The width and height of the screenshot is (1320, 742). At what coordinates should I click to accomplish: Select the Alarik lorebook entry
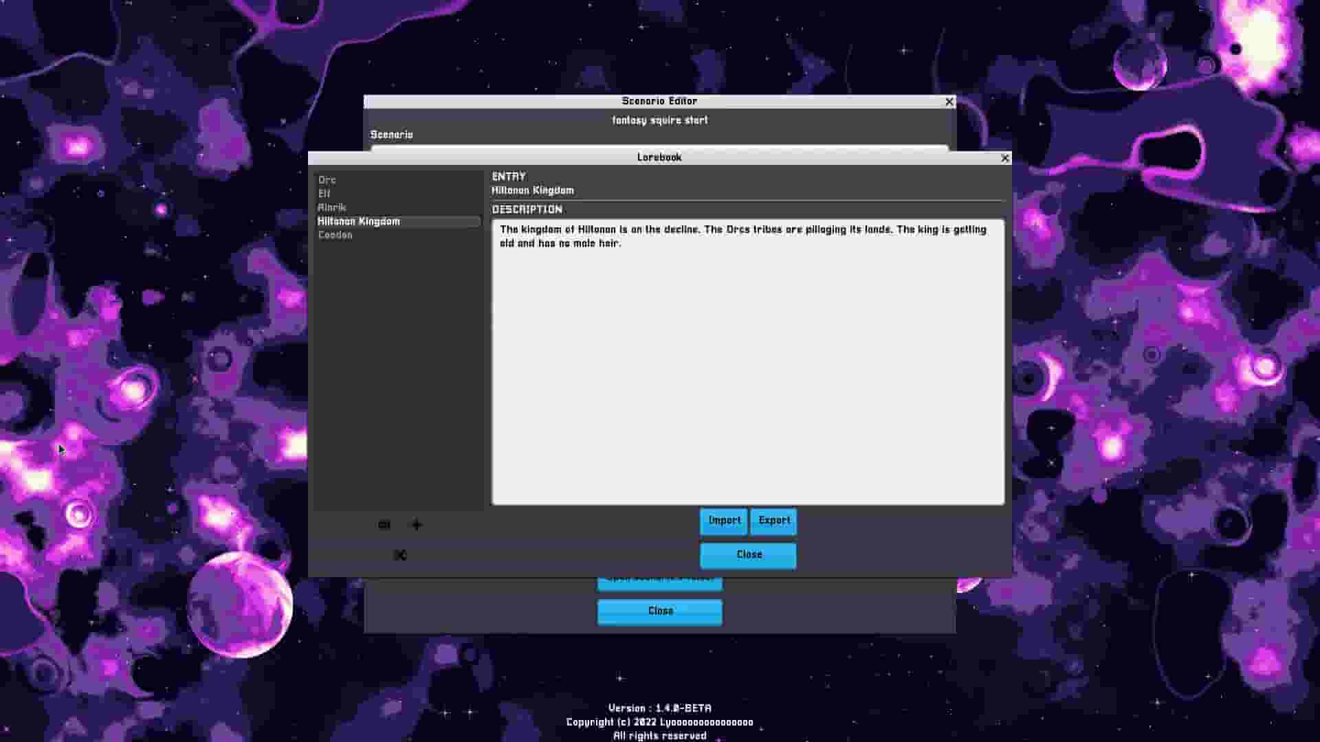coord(331,207)
